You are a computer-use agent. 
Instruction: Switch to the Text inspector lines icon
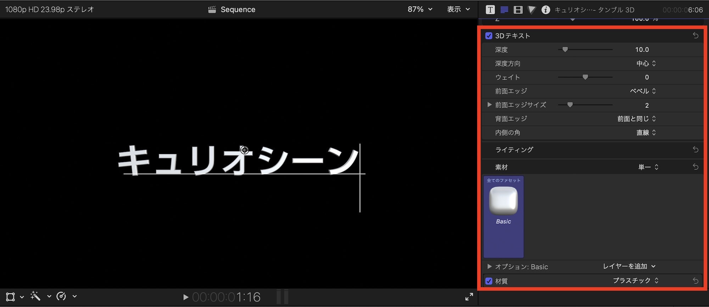pyautogui.click(x=504, y=10)
